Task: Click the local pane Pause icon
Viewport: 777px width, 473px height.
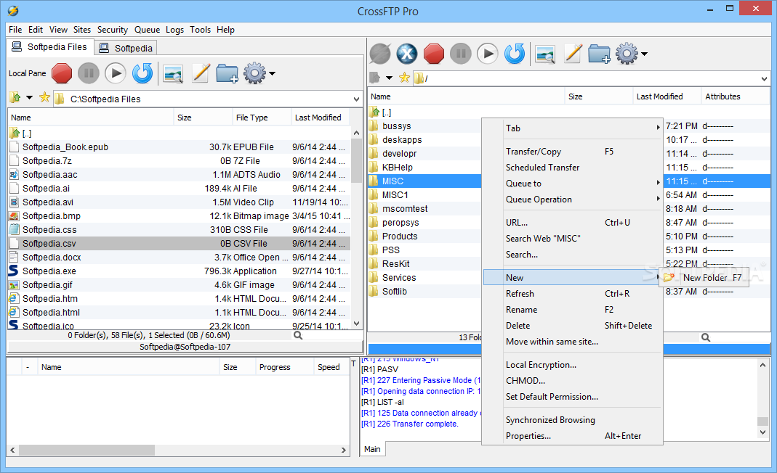Action: [x=89, y=74]
